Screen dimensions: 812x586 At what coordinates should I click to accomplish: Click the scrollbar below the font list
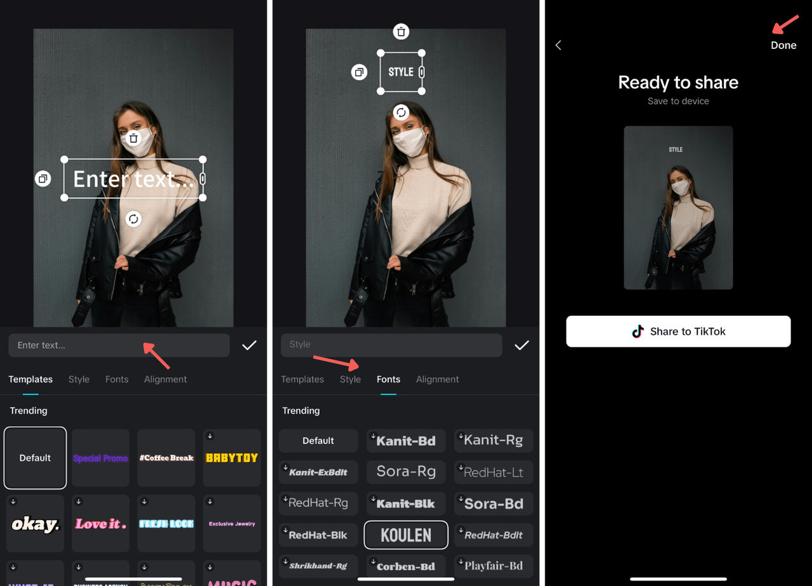(405, 578)
